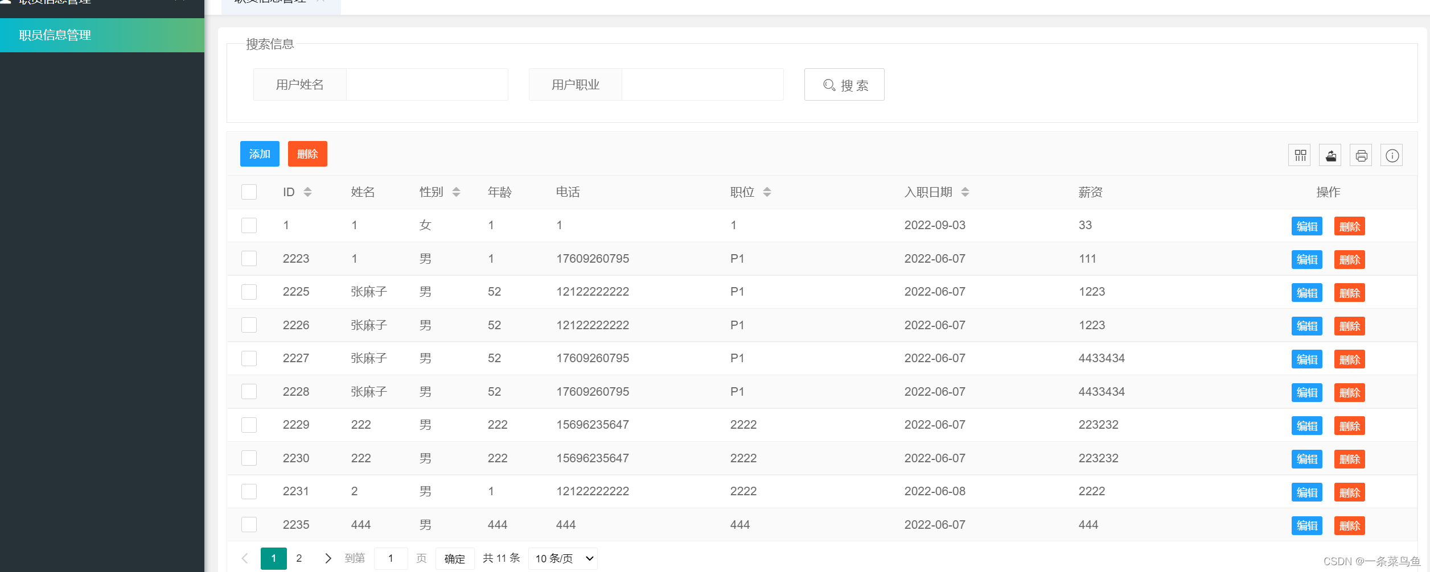Open the column filter grid icon
Screen dimensions: 1430x572
[x=1300, y=155]
